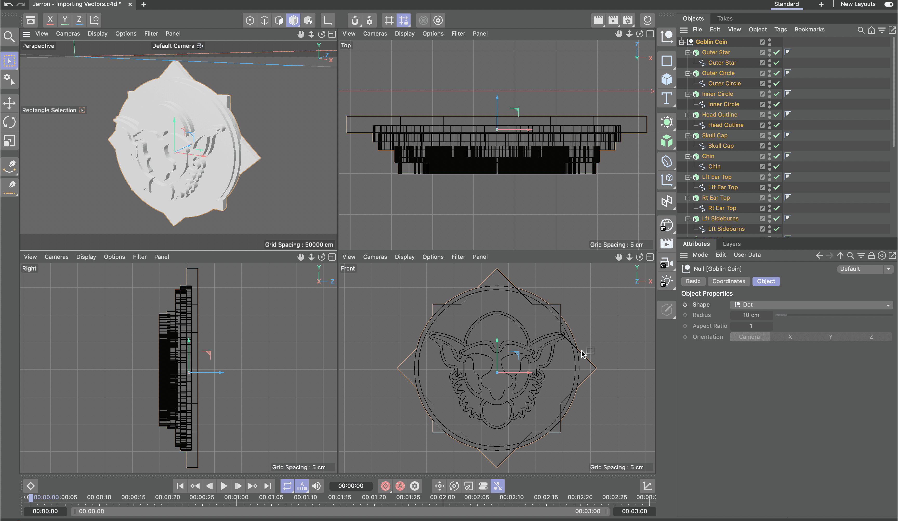Select the Scale tool
The width and height of the screenshot is (898, 521).
tap(9, 141)
